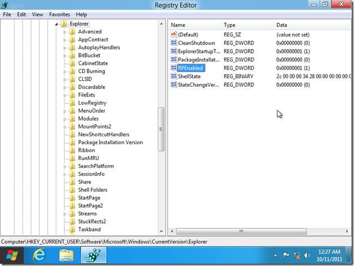Select the Advanced folder icon
Viewport: 354px width, 266px height.
coord(72,32)
